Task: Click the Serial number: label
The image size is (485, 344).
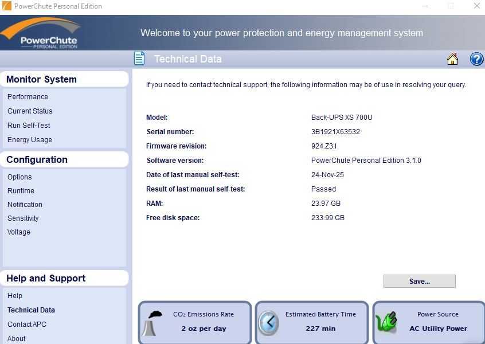Action: (x=170, y=132)
